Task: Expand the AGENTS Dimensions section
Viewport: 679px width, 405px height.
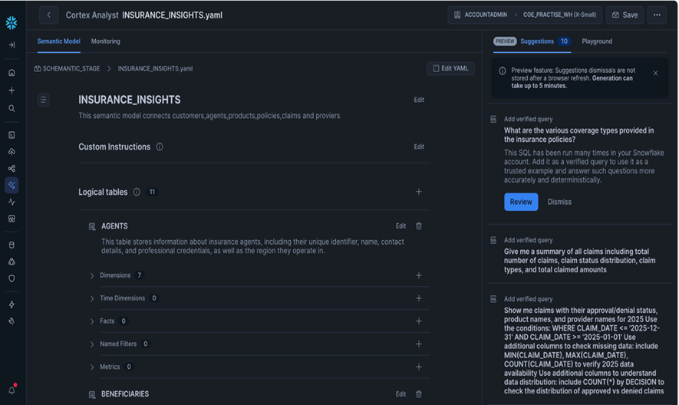Action: [92, 275]
